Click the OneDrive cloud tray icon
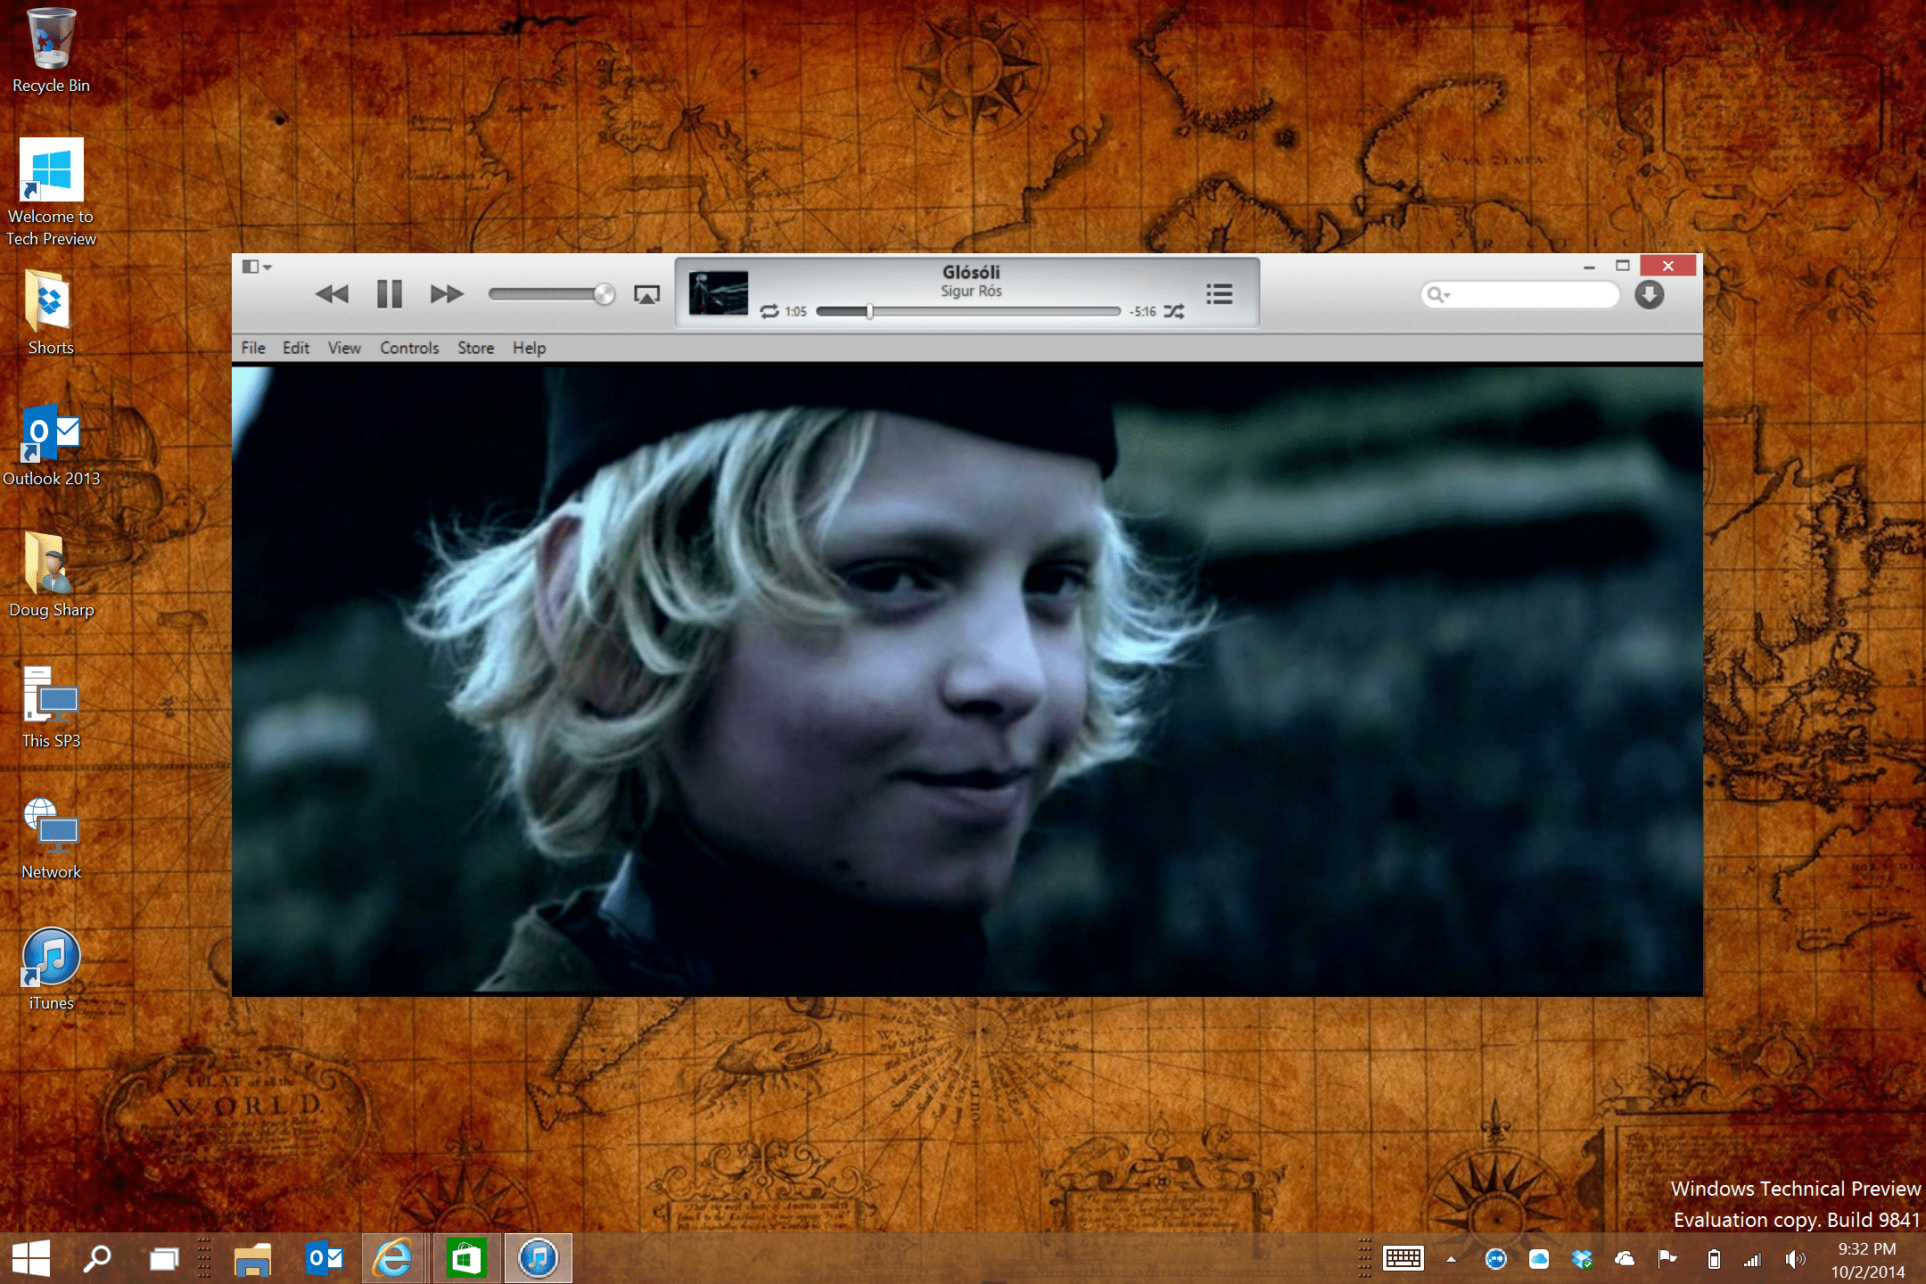1926x1284 pixels. click(x=1625, y=1259)
